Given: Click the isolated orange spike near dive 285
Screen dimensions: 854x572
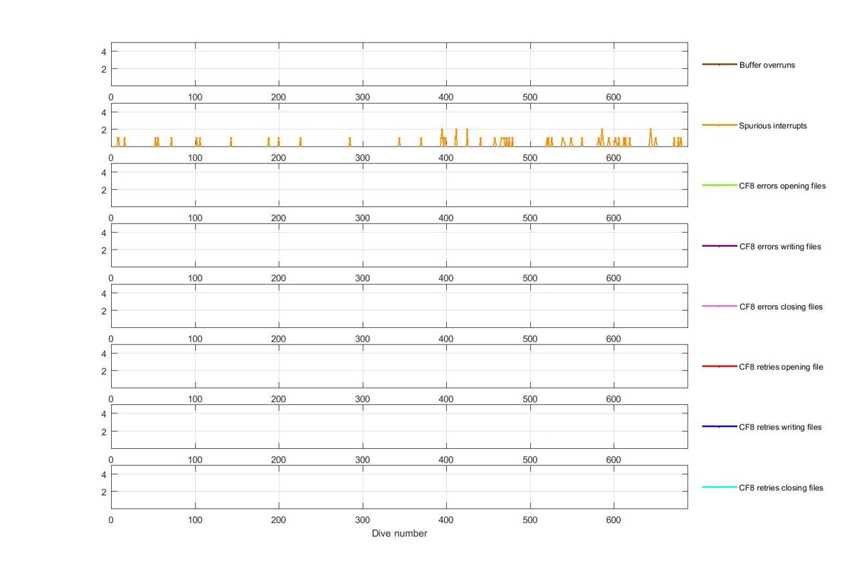Looking at the screenshot, I should 350,142.
